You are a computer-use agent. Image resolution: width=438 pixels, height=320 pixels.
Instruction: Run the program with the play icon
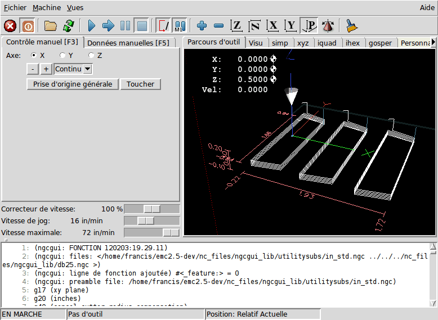92,26
